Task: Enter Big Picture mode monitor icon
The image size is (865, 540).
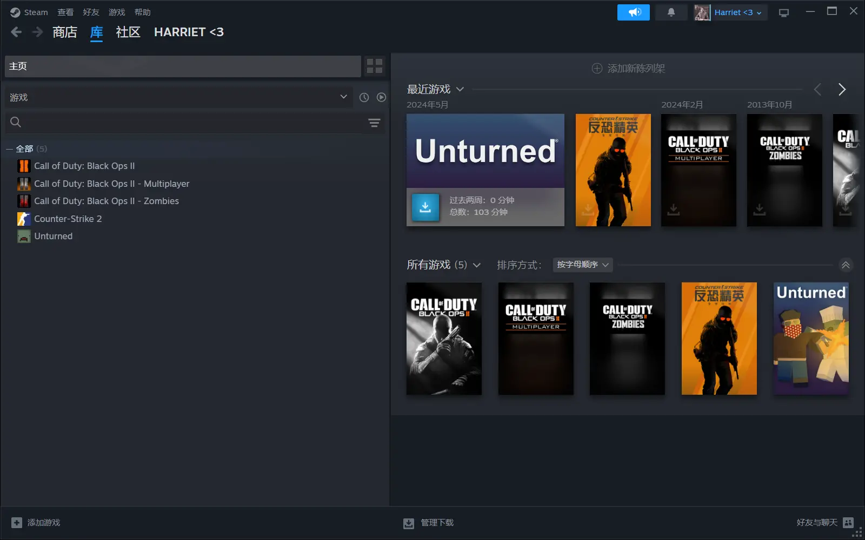Action: coord(784,12)
